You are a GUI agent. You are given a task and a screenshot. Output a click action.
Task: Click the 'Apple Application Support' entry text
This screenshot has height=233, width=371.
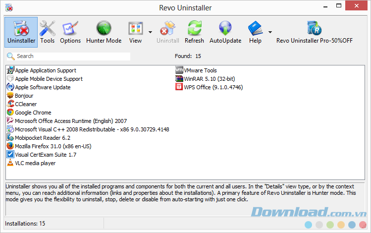[46, 70]
